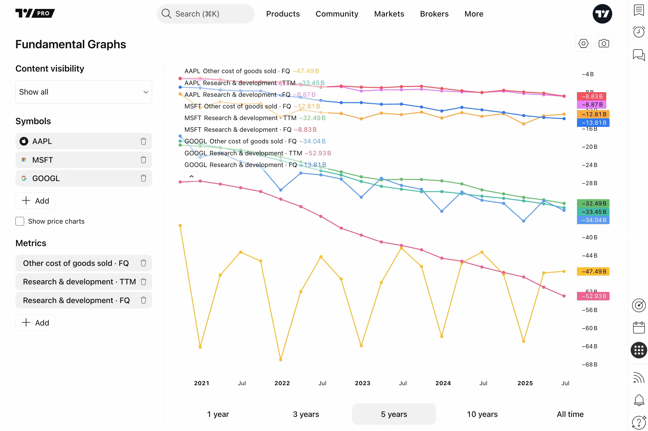
Task: Click the Microsoft logo in MSFT row
Action: click(24, 160)
